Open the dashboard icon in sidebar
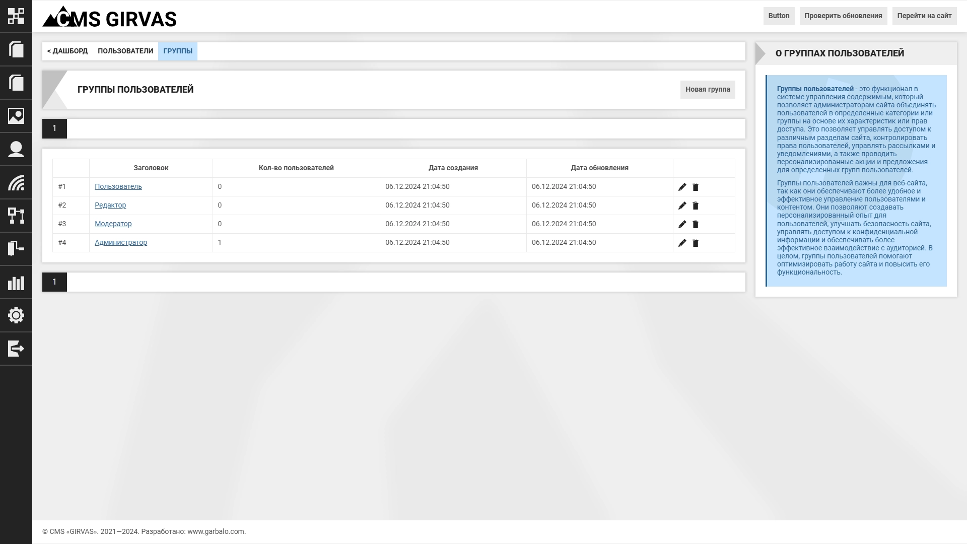Viewport: 967px width, 544px height. click(x=16, y=16)
